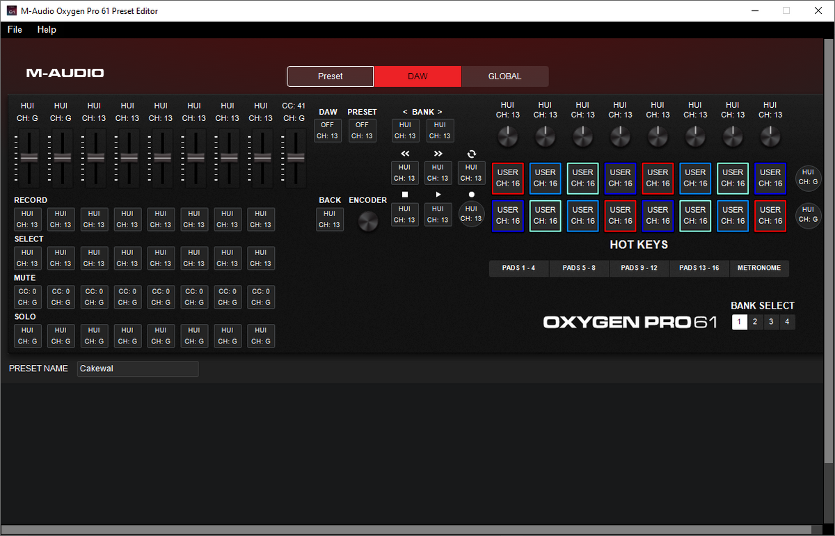Select the sixth pad in the bottom row
Image resolution: width=835 pixels, height=536 pixels.
click(x=695, y=216)
